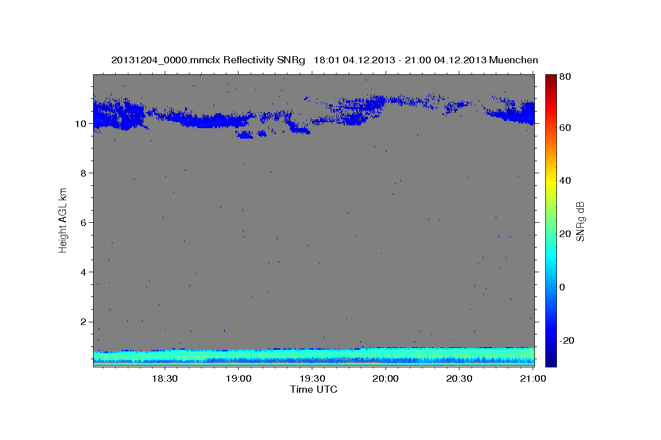The width and height of the screenshot is (661, 440).
Task: Click the 20:30 time tick label
Action: click(459, 378)
